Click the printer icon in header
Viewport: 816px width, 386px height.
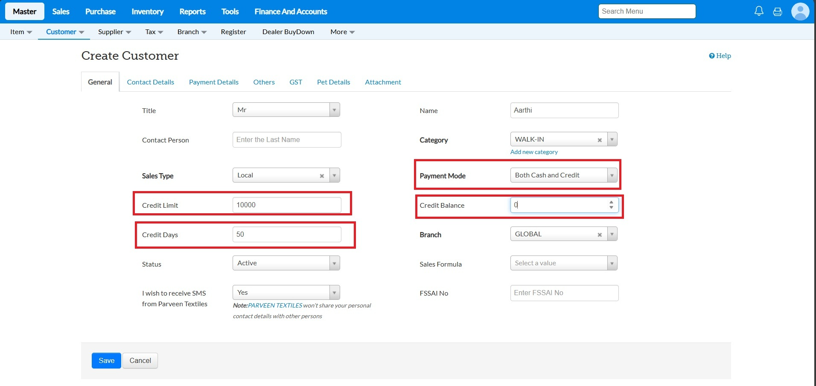(x=778, y=12)
